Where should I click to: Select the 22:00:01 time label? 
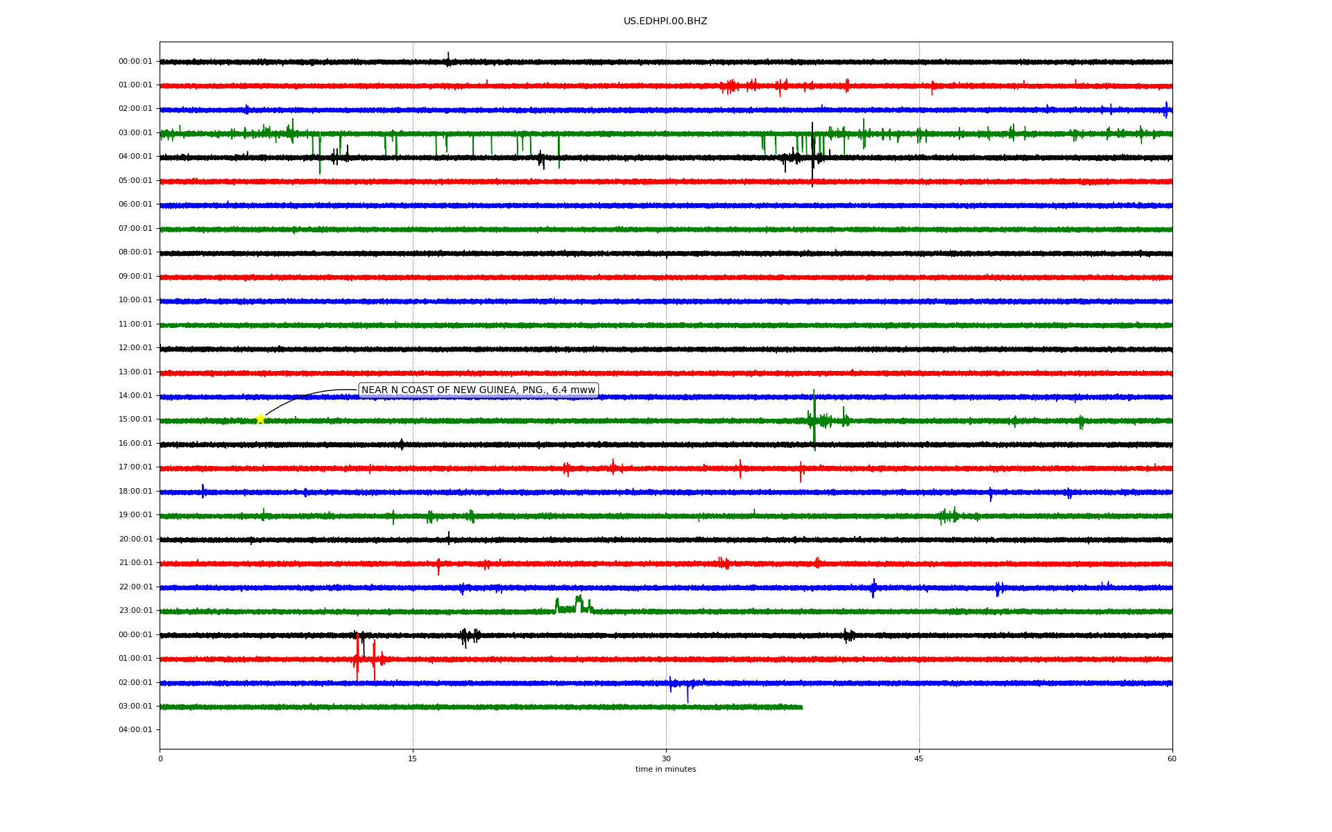tap(135, 587)
